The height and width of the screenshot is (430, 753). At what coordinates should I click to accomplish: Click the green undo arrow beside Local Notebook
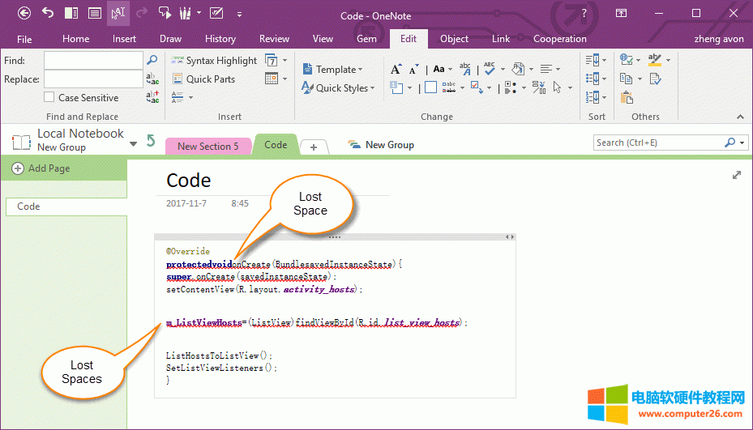pos(151,141)
